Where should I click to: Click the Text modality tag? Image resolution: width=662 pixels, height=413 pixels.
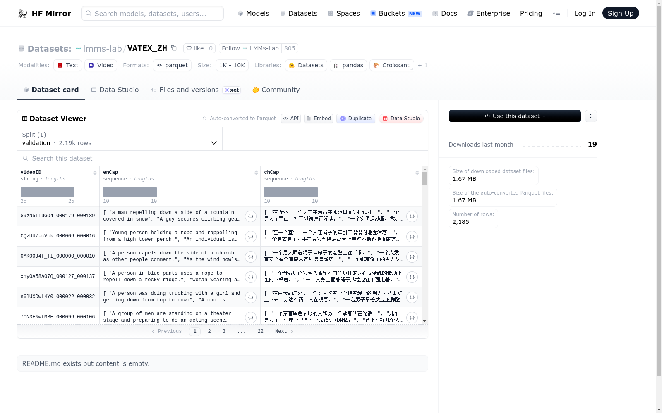coord(67,65)
